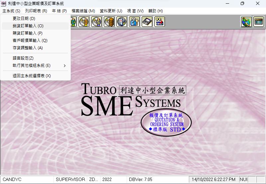Image resolution: width=266 pixels, height=184 pixels.
Task: Click the globe with arrows toolbar icon
Action: click(x=246, y=22)
